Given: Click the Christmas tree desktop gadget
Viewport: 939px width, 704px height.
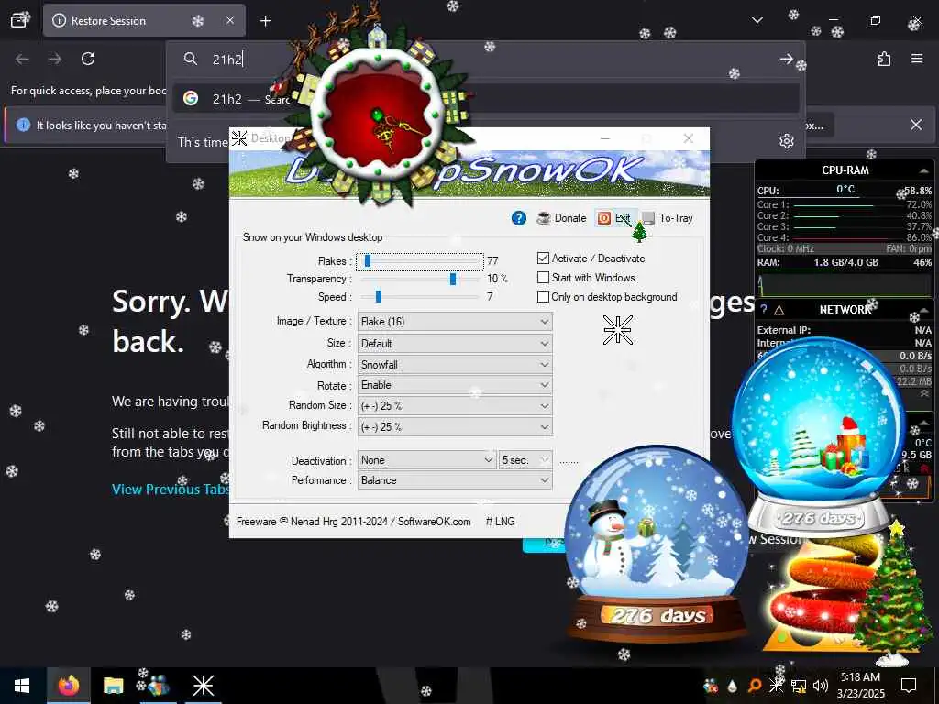Looking at the screenshot, I should point(893,594).
